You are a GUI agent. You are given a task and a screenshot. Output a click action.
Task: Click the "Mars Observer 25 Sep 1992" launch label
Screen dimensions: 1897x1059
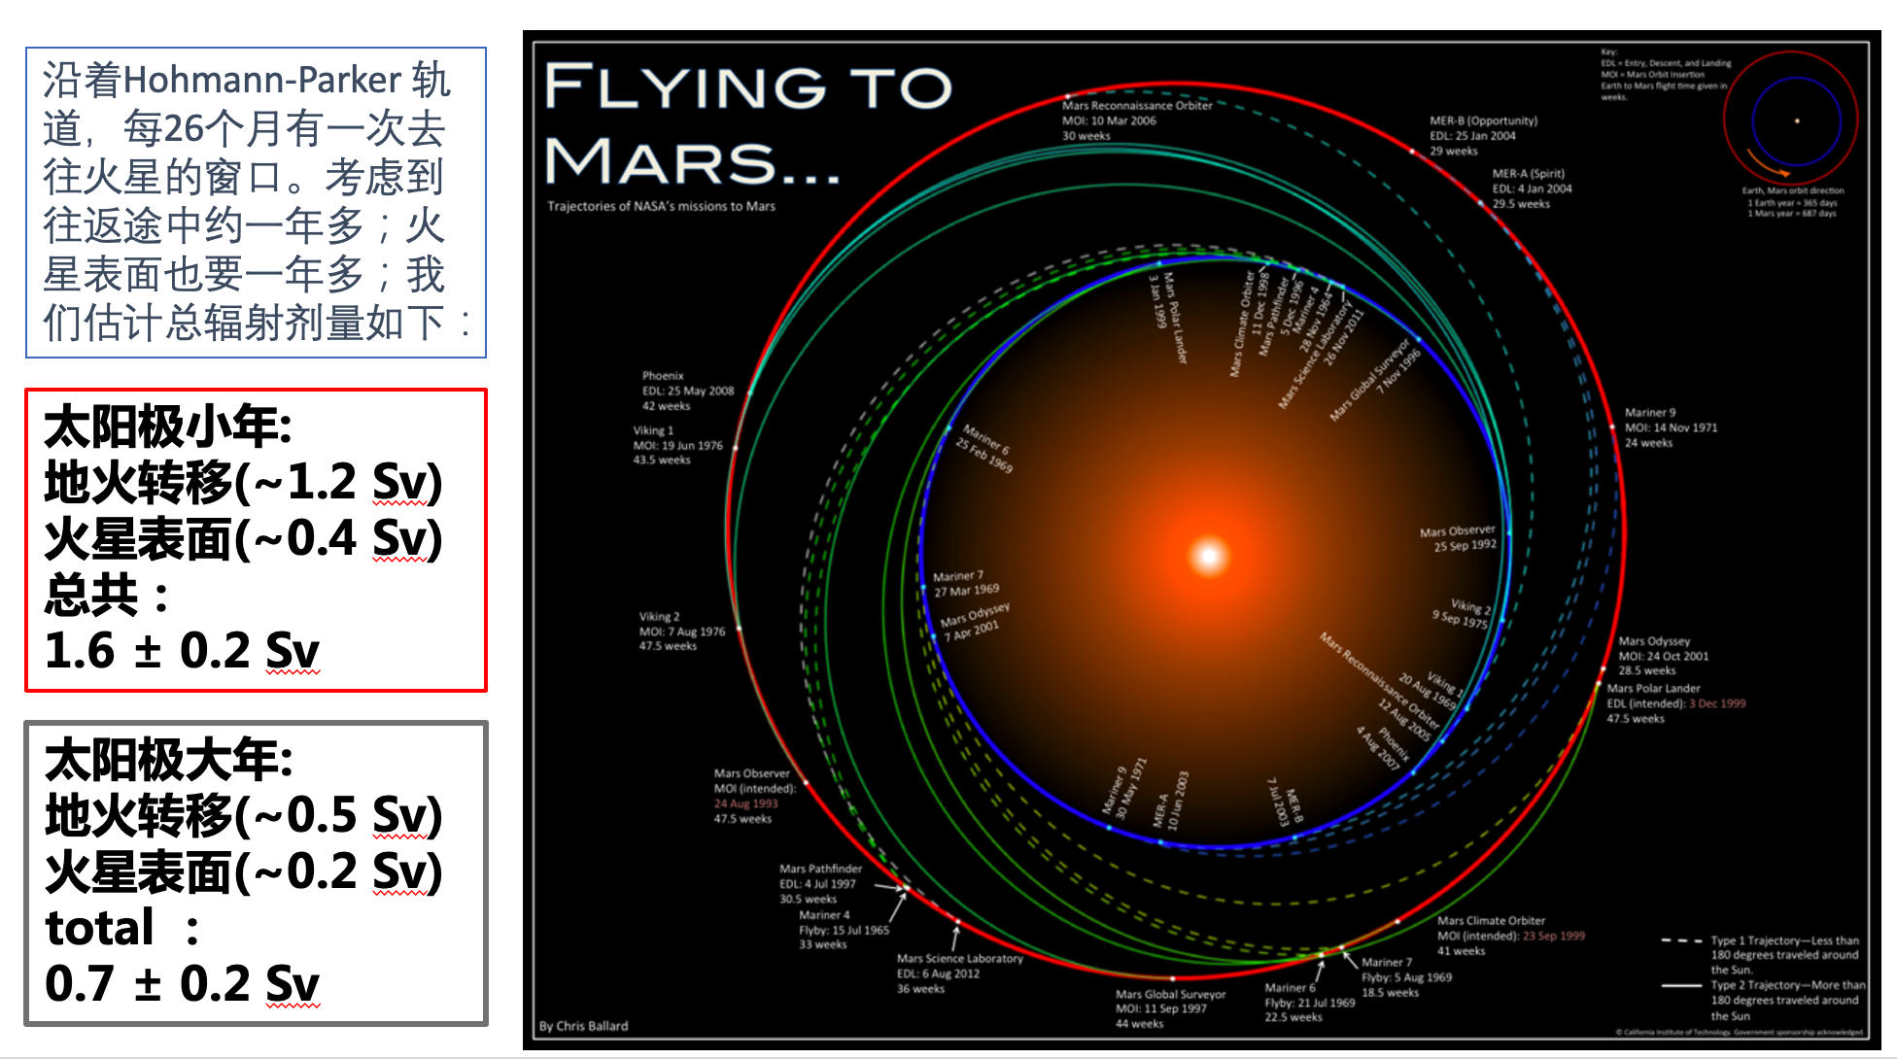coord(1458,538)
